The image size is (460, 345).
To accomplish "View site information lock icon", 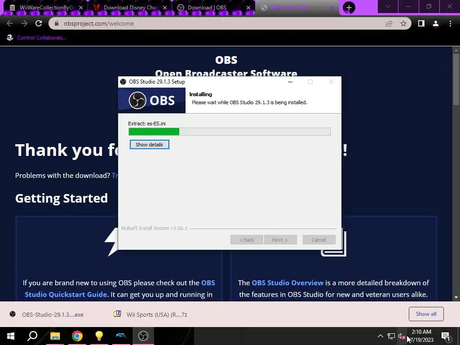I will (x=57, y=23).
